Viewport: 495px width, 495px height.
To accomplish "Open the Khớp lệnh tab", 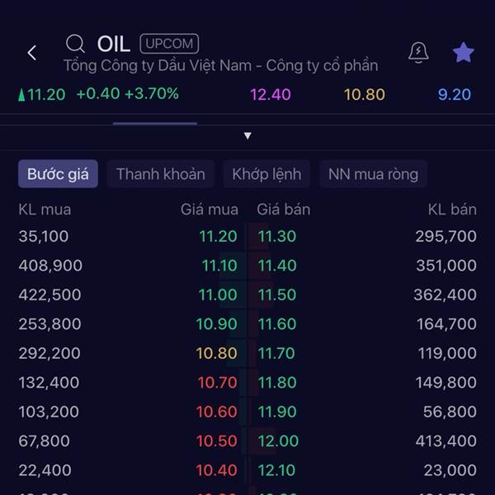I will [x=266, y=174].
